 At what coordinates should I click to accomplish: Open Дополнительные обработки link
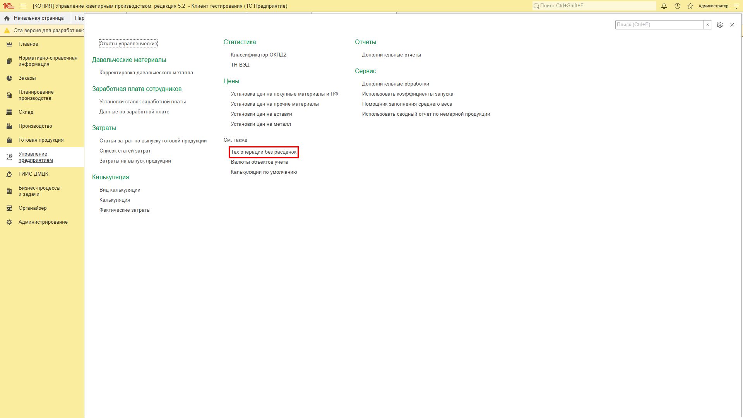[x=395, y=84]
